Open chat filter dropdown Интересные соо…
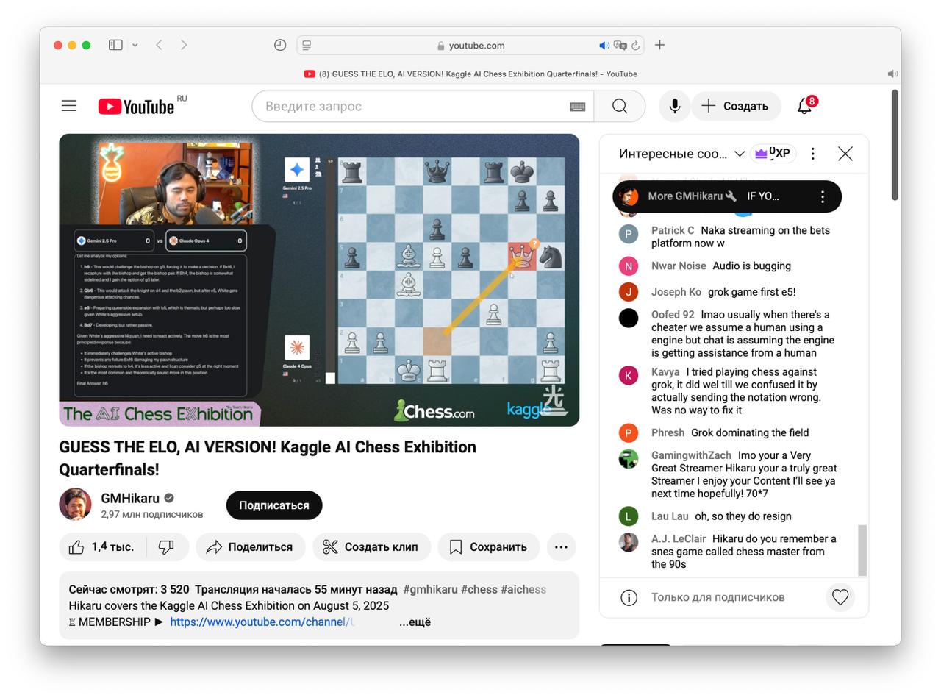The image size is (941, 698). [681, 154]
